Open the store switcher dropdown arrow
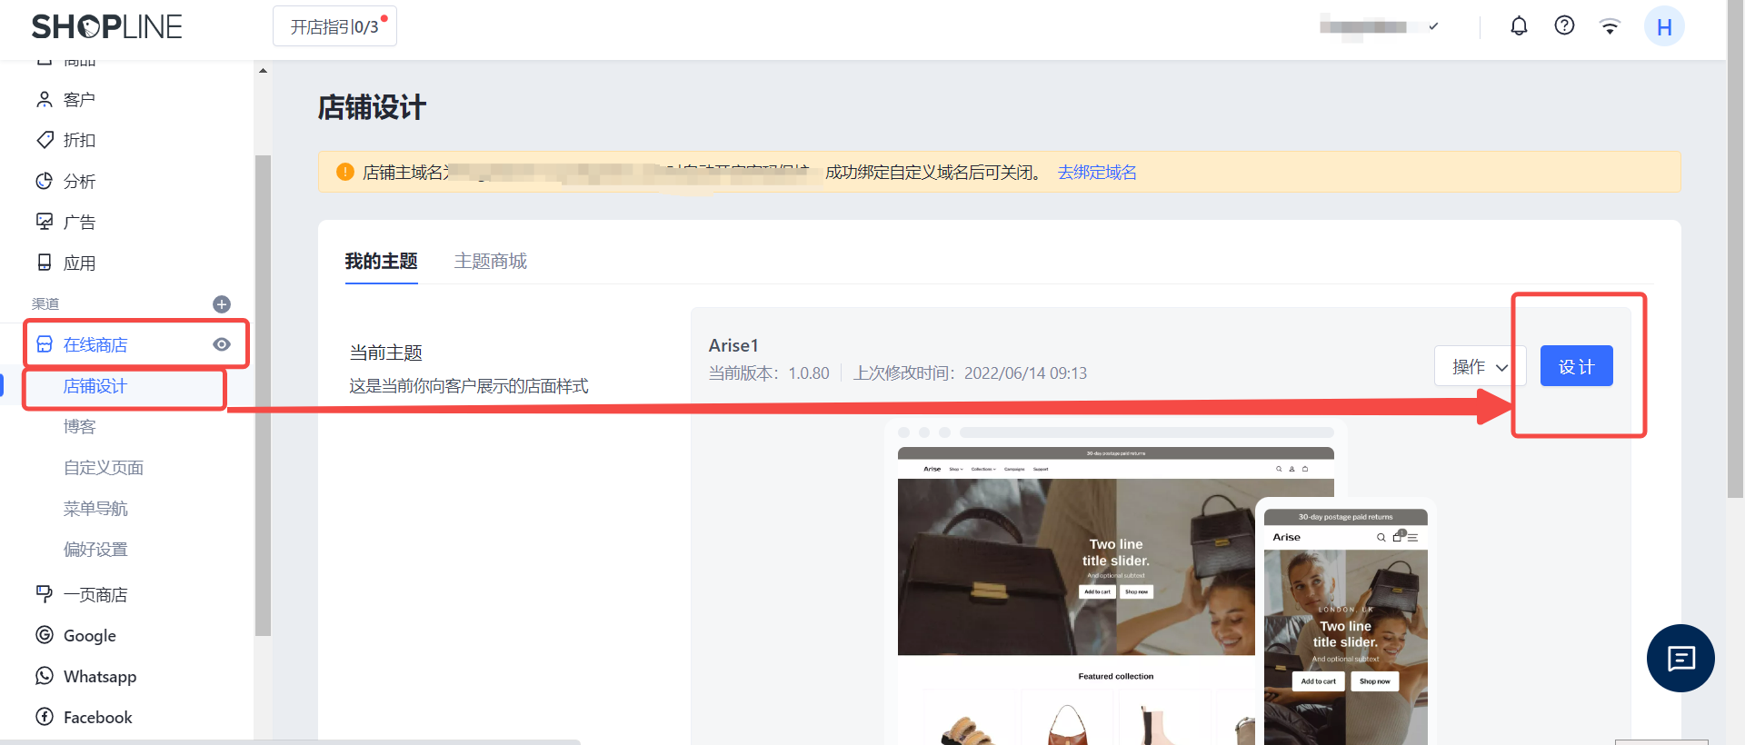The height and width of the screenshot is (745, 1745). 1433,26
